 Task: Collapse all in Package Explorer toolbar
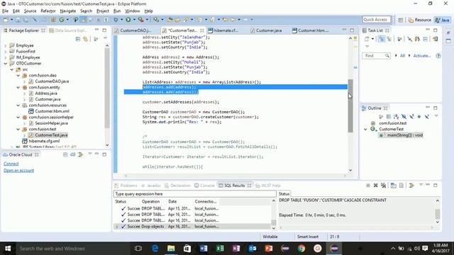click(x=78, y=39)
